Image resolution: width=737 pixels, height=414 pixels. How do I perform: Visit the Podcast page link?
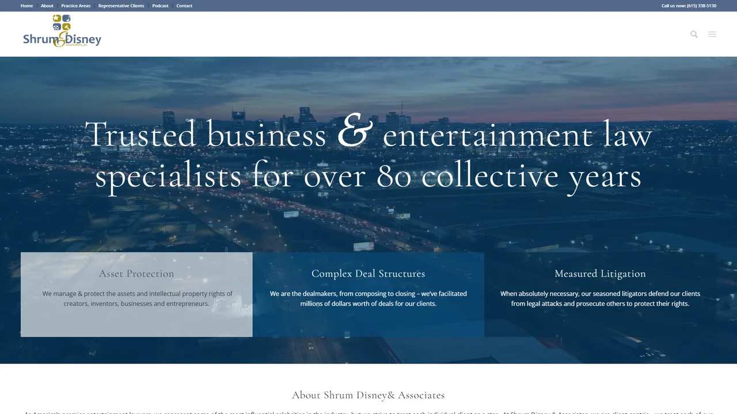point(160,6)
